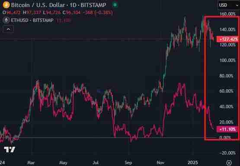Click the high price value H97,337

32,13
